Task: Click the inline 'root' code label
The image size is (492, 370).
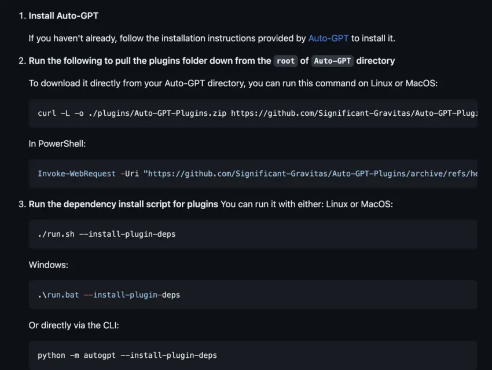Action: 285,61
